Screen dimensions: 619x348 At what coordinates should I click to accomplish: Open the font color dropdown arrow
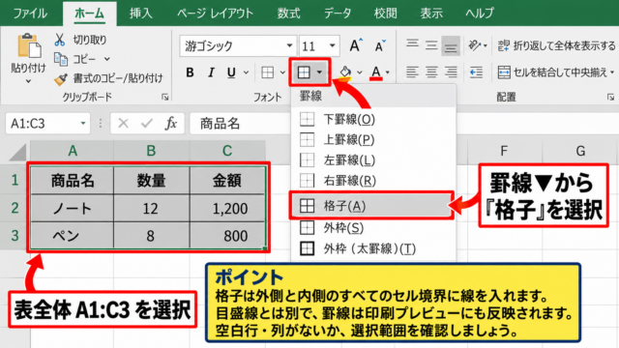pos(387,72)
